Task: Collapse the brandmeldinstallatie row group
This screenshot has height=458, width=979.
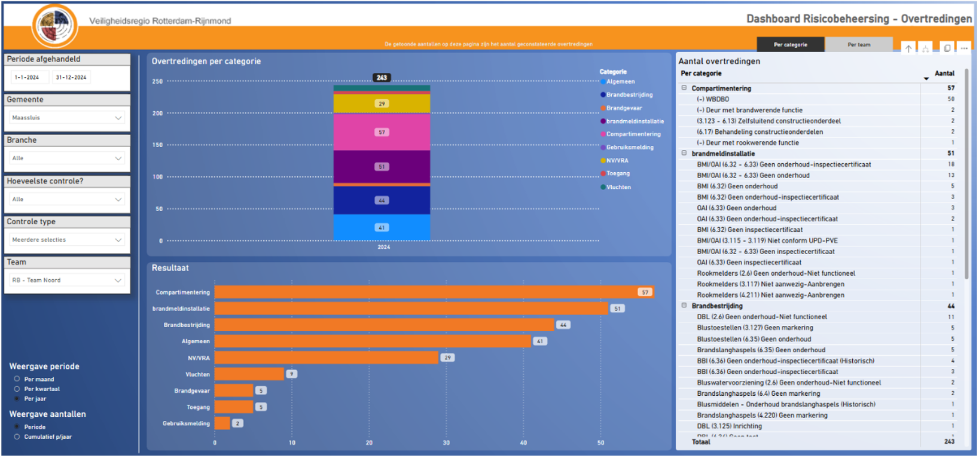Action: point(684,153)
